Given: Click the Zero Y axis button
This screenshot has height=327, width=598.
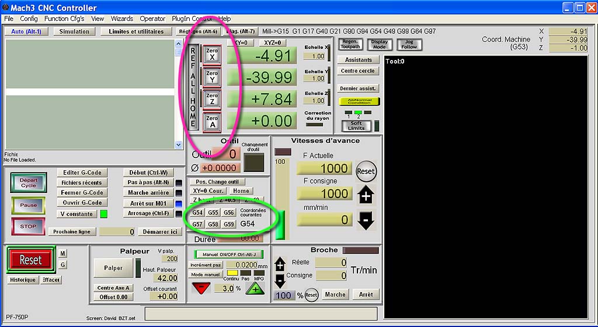Looking at the screenshot, I should click(212, 77).
